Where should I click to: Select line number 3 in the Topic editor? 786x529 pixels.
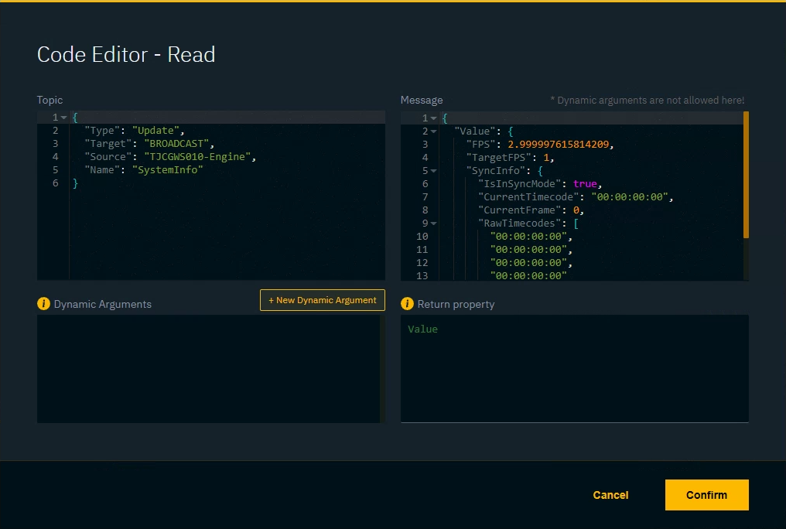tap(55, 143)
